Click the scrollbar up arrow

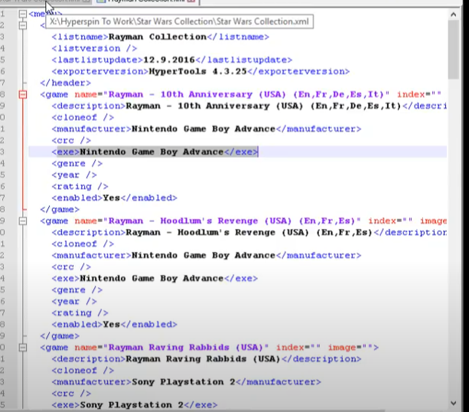pyautogui.click(x=453, y=15)
